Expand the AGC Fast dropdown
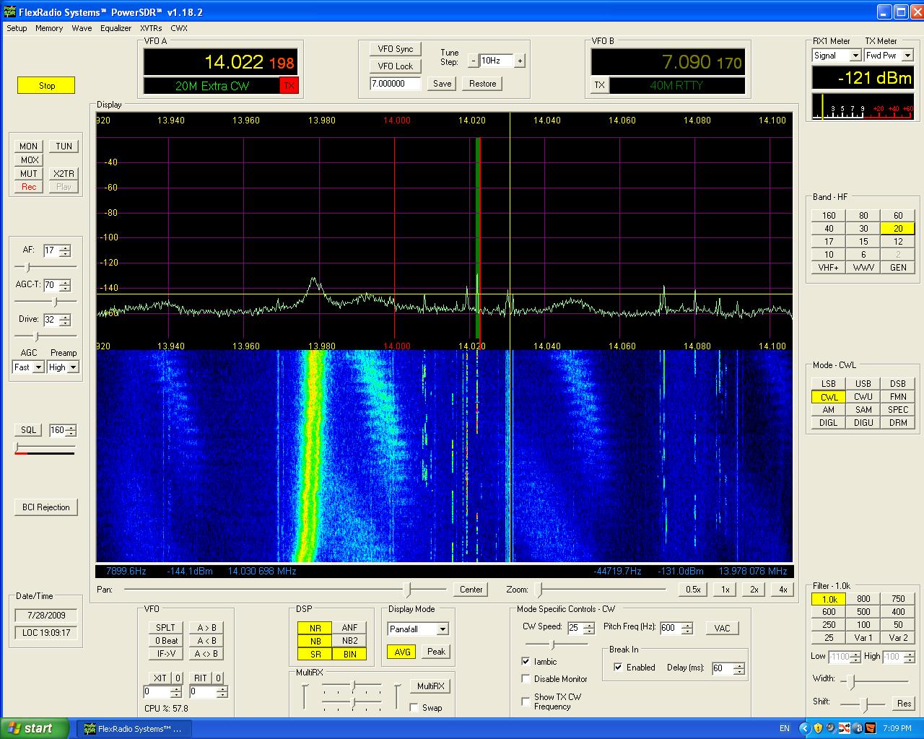Viewport: 924px width, 739px height. (38, 367)
